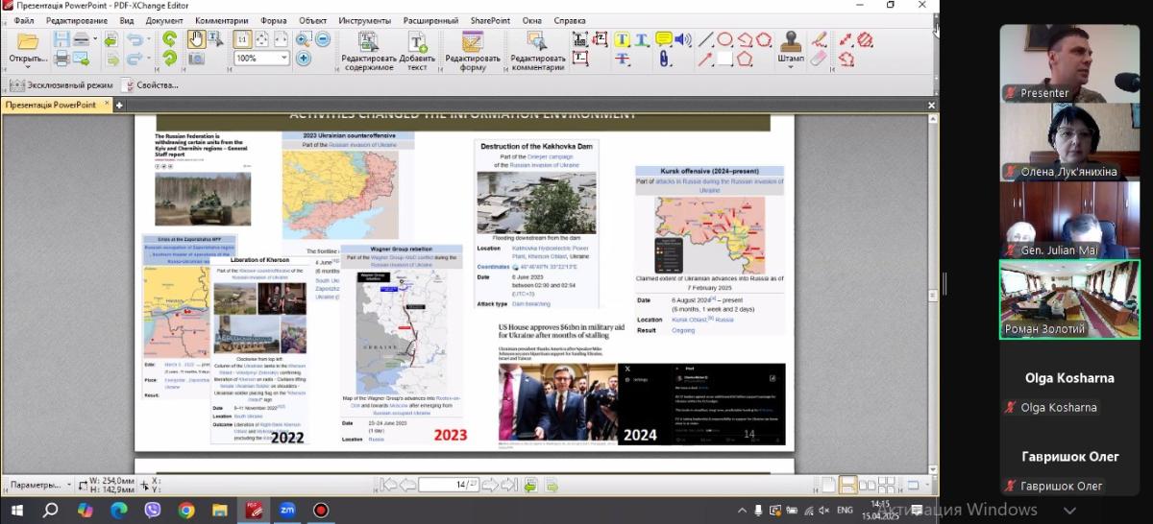The image size is (1153, 524).
Task: Open the Комментарии menu
Action: coord(221,20)
